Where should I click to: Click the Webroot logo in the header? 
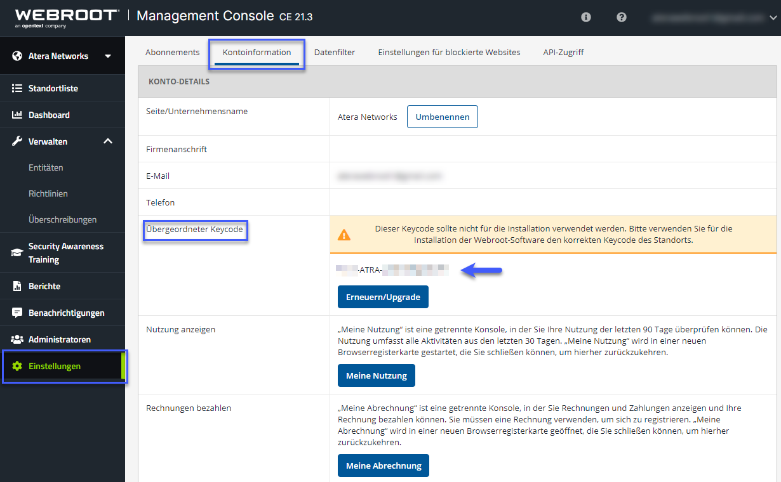[x=67, y=17]
